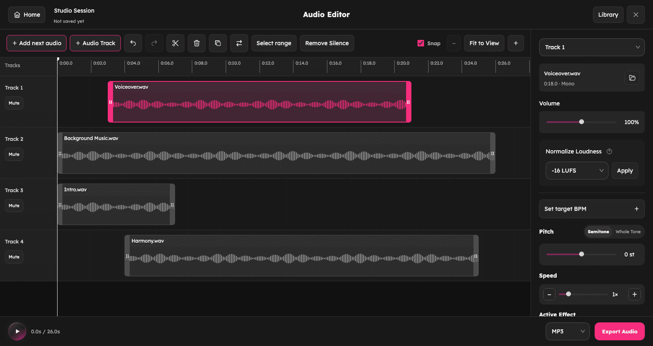Go to Home

[x=27, y=15]
